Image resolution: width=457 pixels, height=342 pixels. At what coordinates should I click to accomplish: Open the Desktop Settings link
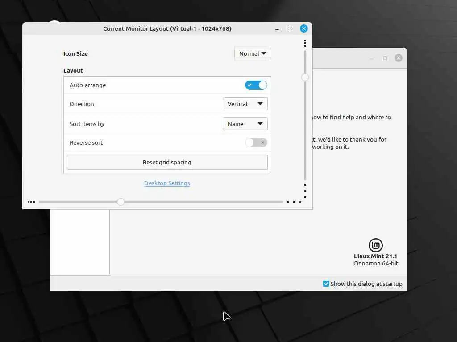tap(167, 183)
